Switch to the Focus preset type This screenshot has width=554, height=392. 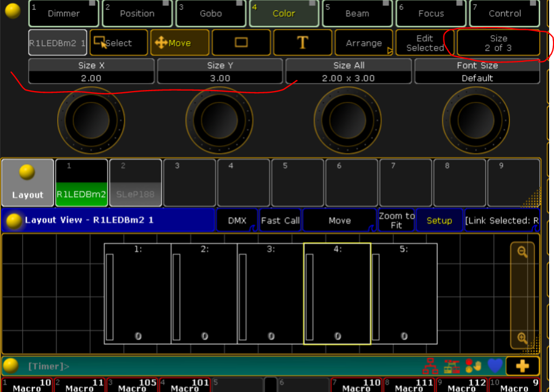[431, 13]
